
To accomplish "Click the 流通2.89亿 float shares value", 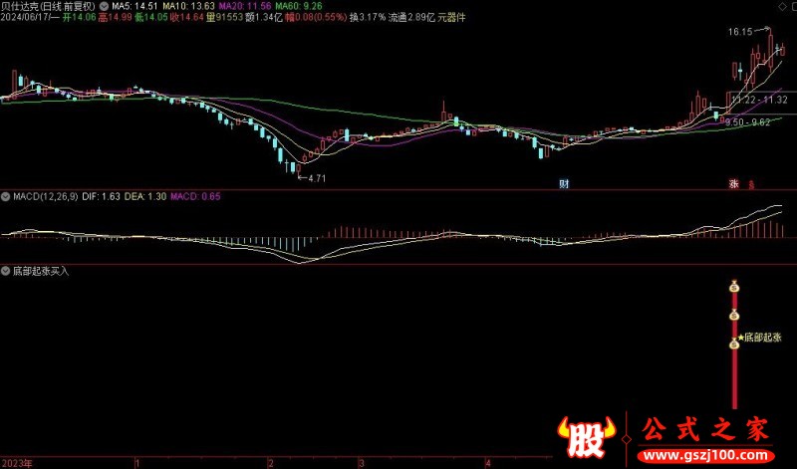I will click(411, 18).
